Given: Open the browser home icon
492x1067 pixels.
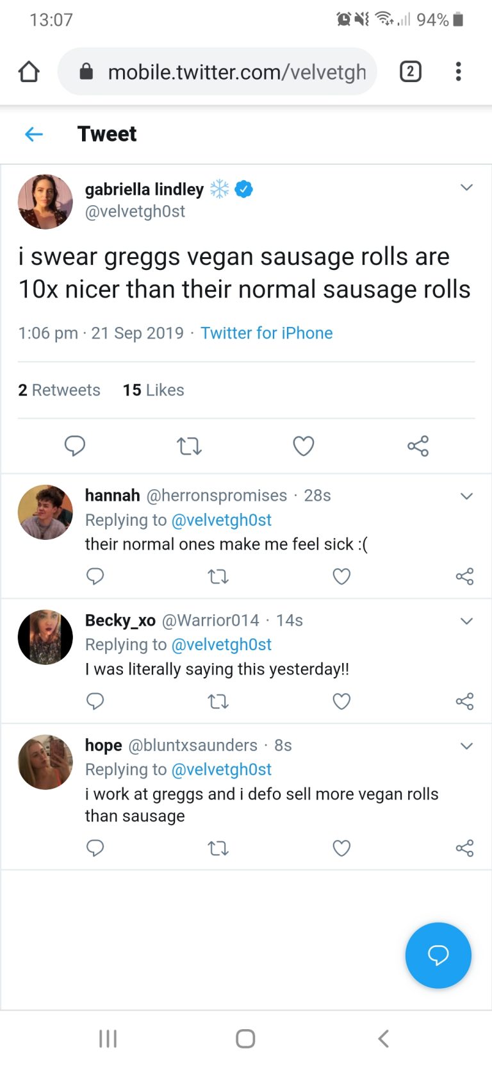Looking at the screenshot, I should (x=29, y=71).
